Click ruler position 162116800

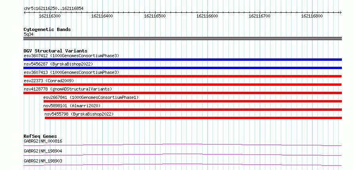coord(312,16)
